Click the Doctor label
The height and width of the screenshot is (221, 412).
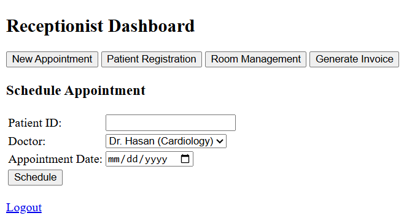coord(27,141)
